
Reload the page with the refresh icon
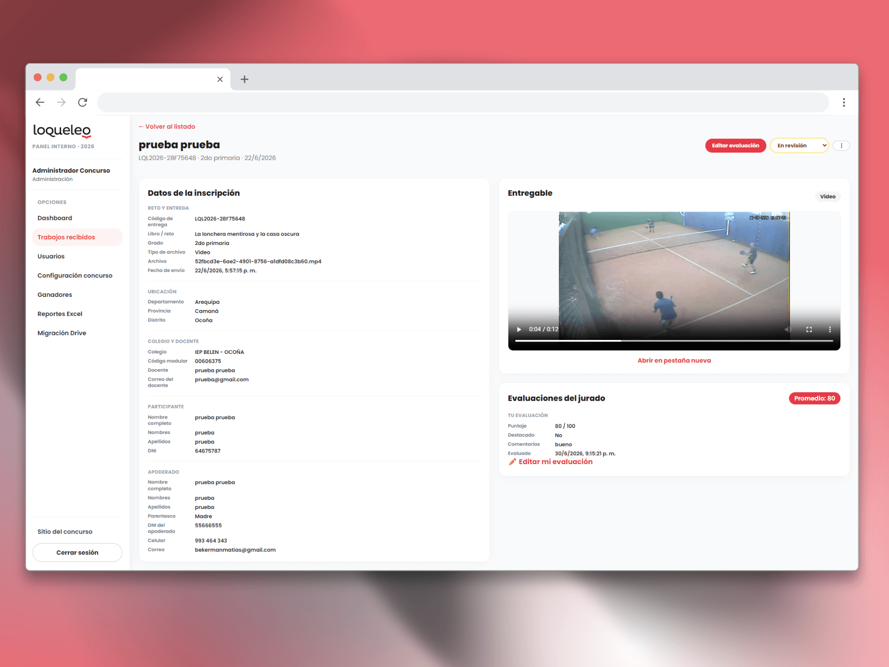coord(82,102)
